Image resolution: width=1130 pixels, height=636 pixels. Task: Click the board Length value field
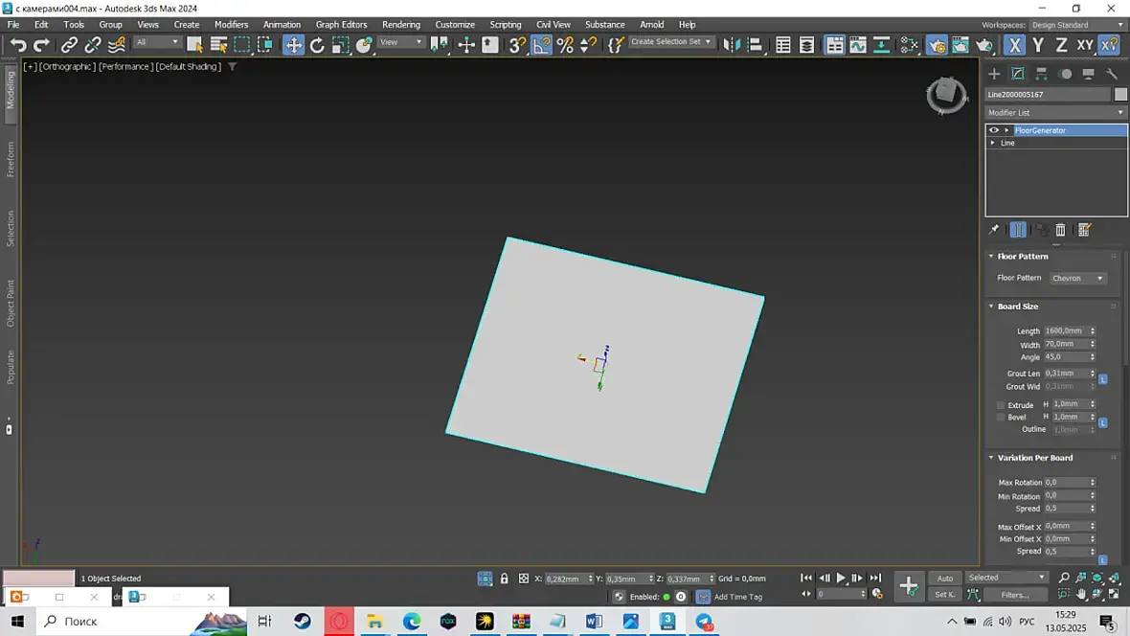click(x=1065, y=331)
